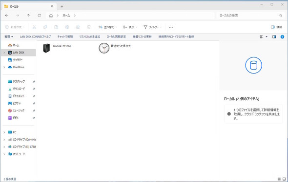Add a new tab with plus button

[x=62, y=7]
